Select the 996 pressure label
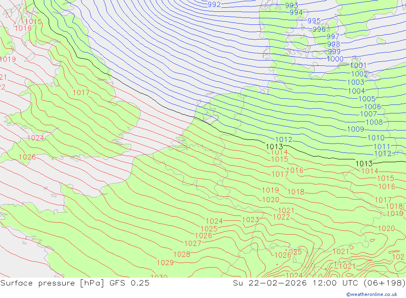 click(x=319, y=29)
